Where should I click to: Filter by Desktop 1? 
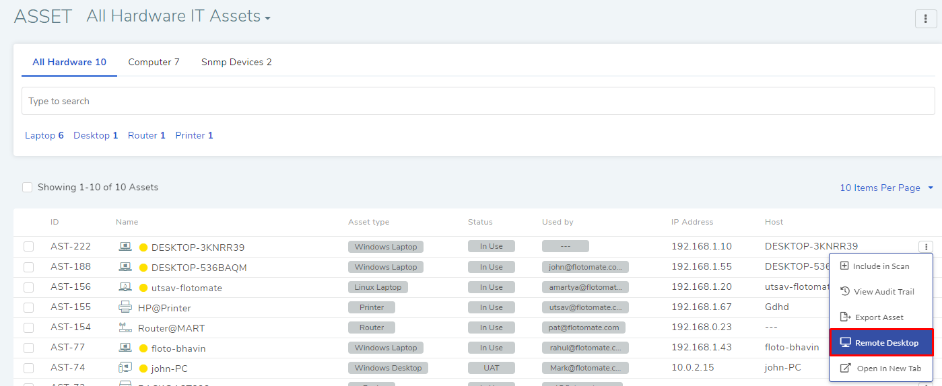[x=96, y=135]
